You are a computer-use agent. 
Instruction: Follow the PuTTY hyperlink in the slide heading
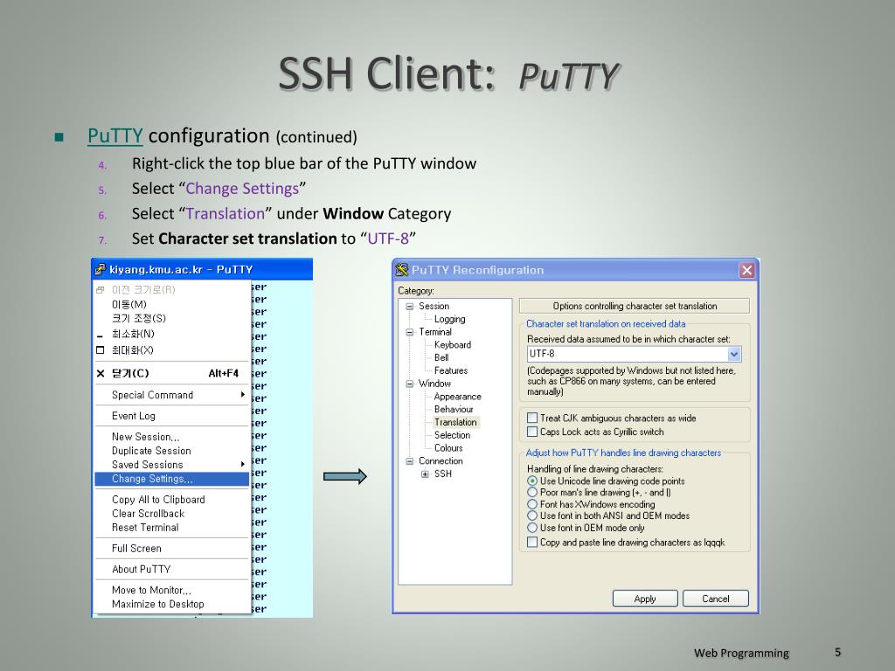click(x=114, y=135)
